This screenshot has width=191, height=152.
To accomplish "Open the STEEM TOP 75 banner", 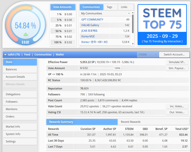I will click(162, 25).
